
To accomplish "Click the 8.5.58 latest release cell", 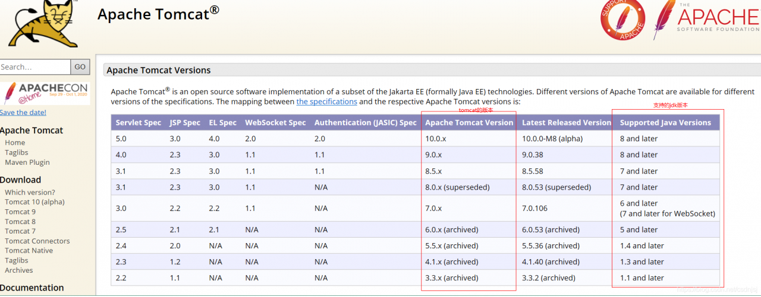I will tap(567, 171).
